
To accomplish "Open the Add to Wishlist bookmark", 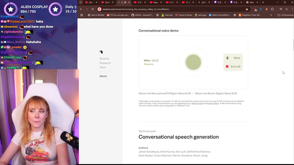I will 96,15.
